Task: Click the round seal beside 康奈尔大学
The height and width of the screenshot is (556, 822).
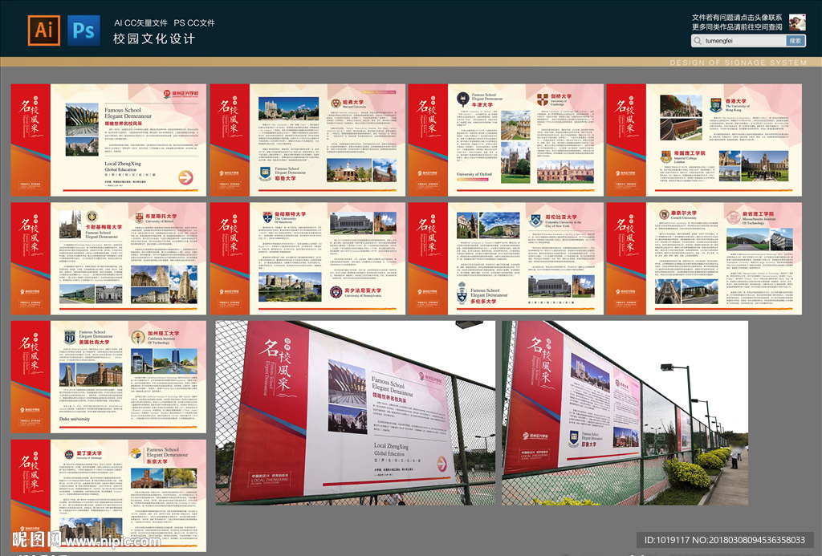Action: tap(664, 214)
